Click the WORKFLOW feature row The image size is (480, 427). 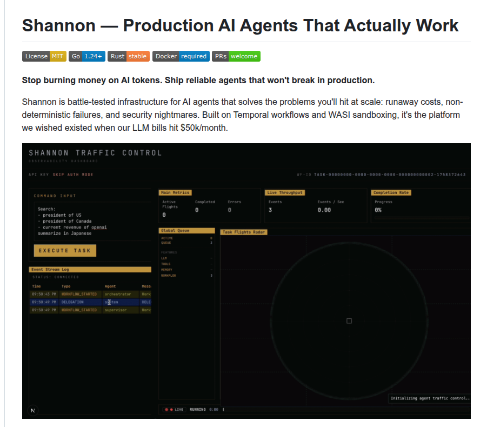pos(186,276)
